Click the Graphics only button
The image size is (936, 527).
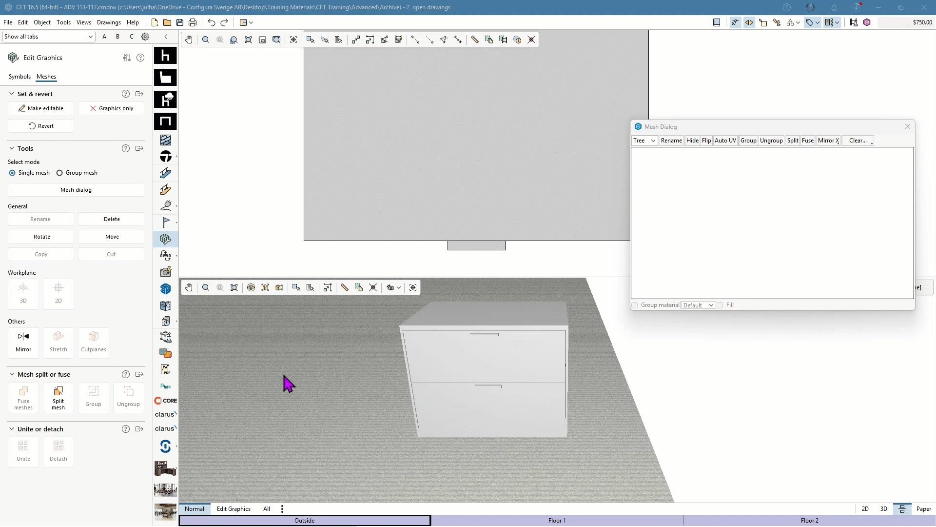(x=111, y=108)
